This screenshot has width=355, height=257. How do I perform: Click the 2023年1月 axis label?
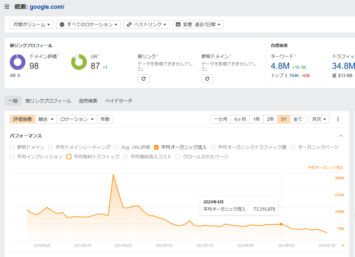(205, 246)
